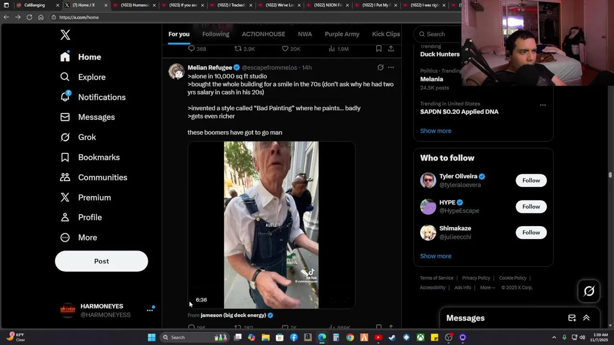
Task: Click the browser reload icon
Action: 29,17
